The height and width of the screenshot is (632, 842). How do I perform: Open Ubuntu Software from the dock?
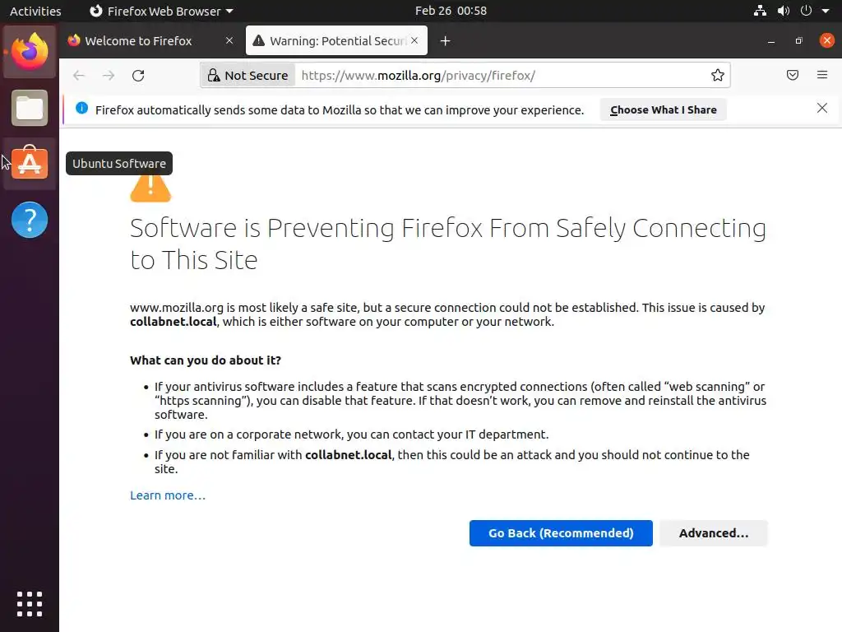pos(30,164)
